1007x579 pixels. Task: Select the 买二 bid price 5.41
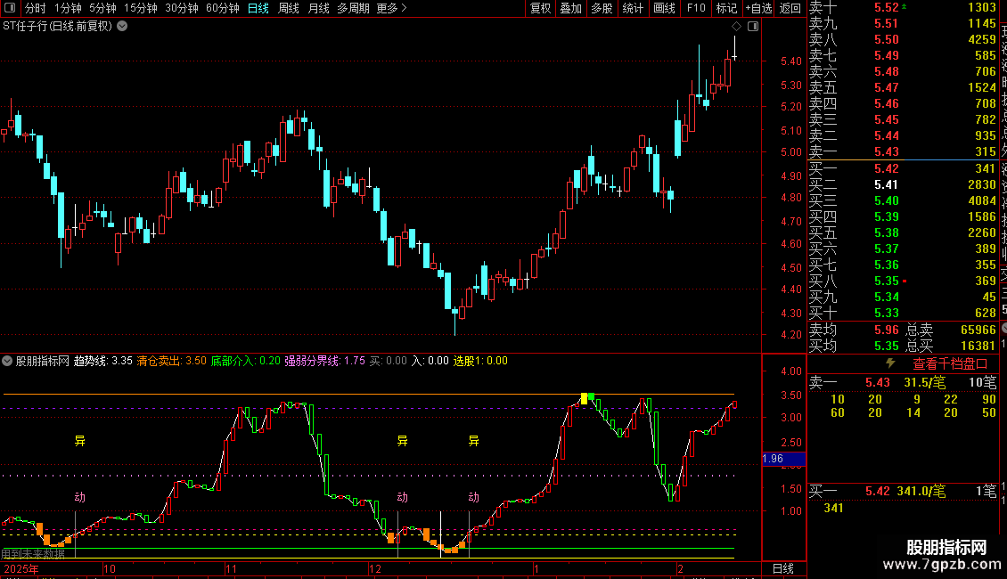(887, 185)
